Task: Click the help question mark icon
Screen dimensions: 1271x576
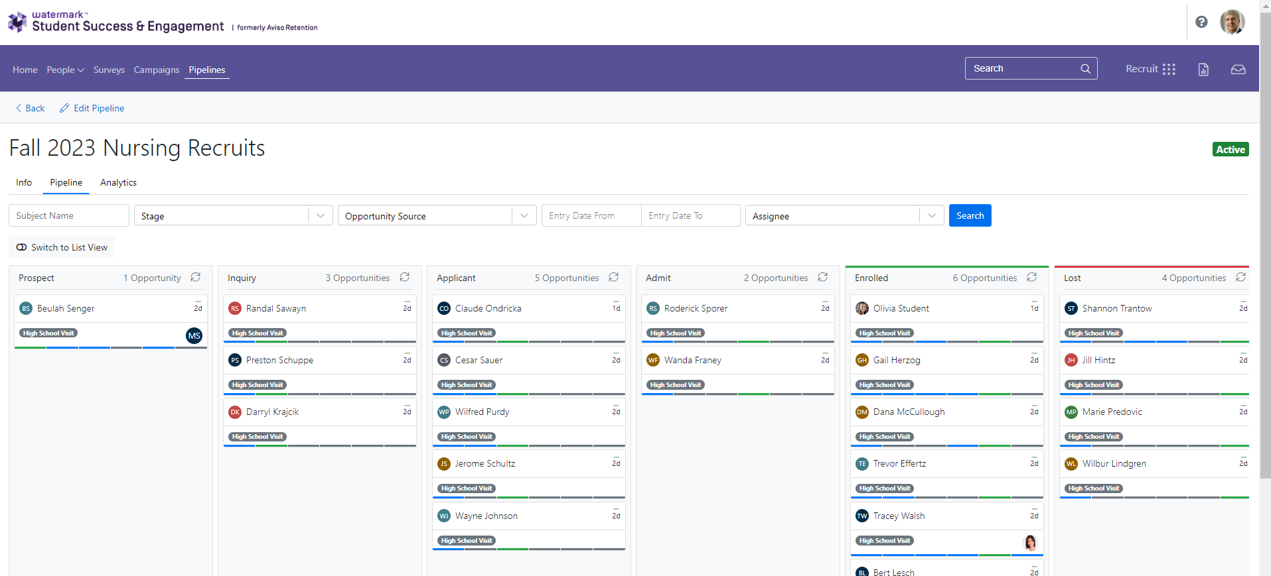Action: 1201,22
